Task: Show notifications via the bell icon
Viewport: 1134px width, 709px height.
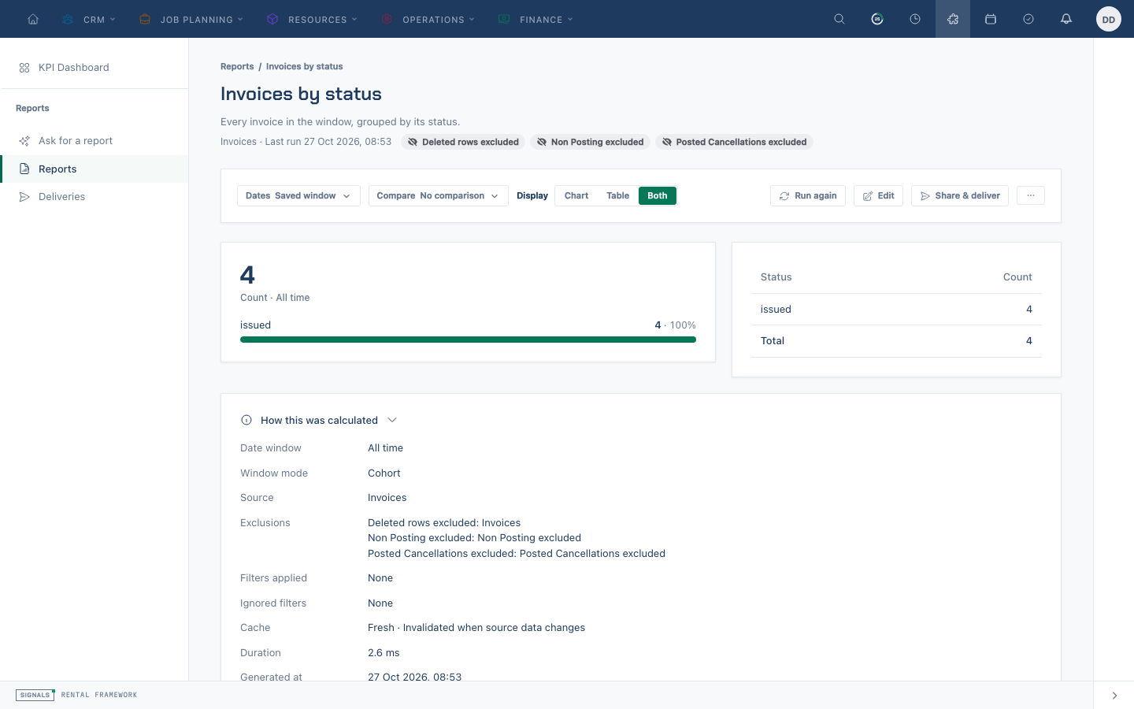Action: [1066, 19]
